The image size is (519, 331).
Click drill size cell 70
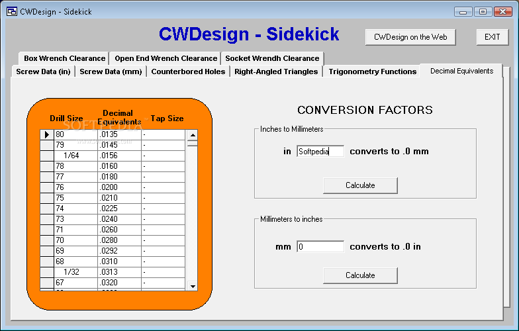coord(75,240)
